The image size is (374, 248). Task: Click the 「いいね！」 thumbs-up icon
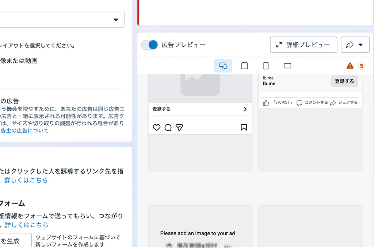pos(266,102)
